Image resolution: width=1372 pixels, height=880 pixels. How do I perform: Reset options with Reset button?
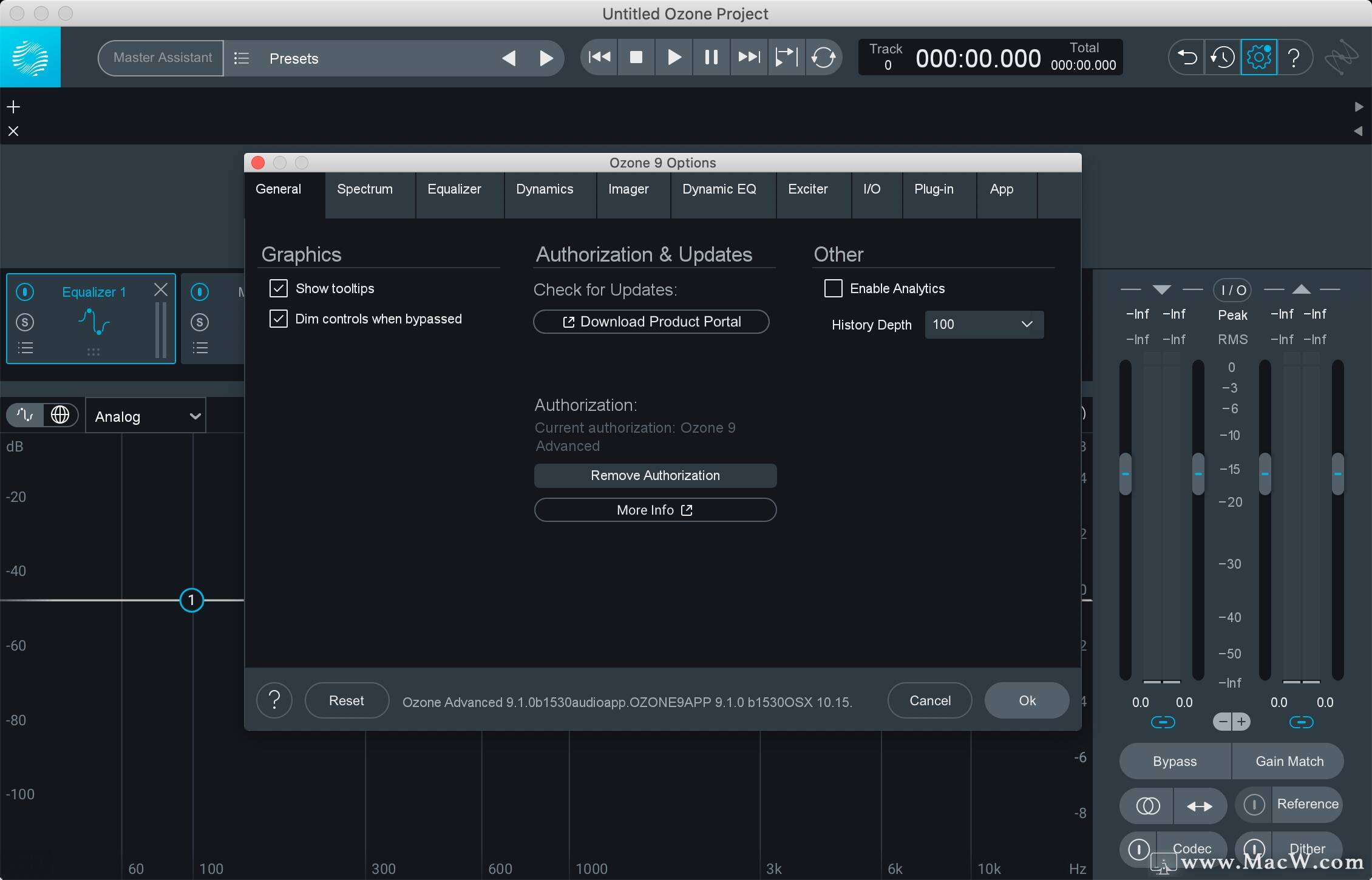(347, 700)
